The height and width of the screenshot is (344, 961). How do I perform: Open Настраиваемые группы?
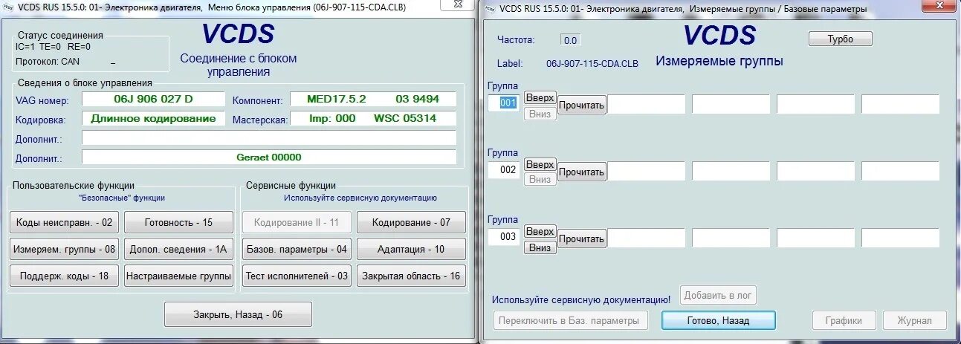pos(178,276)
